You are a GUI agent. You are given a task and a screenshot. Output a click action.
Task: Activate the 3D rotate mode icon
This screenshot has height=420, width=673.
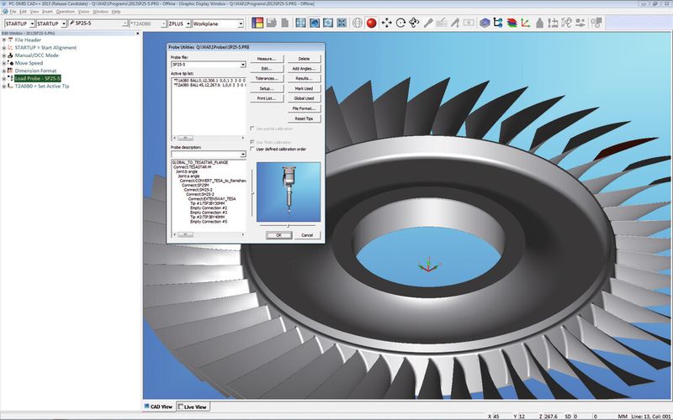point(414,24)
